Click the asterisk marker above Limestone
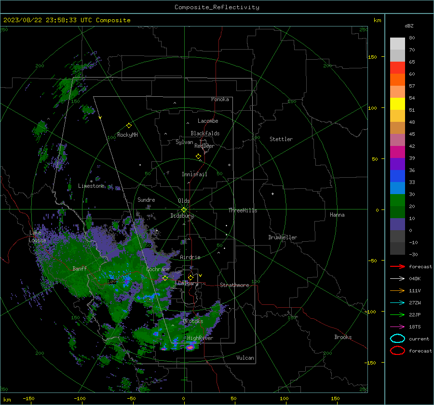Image resolution: width=434 pixels, height=405 pixels. click(91, 182)
